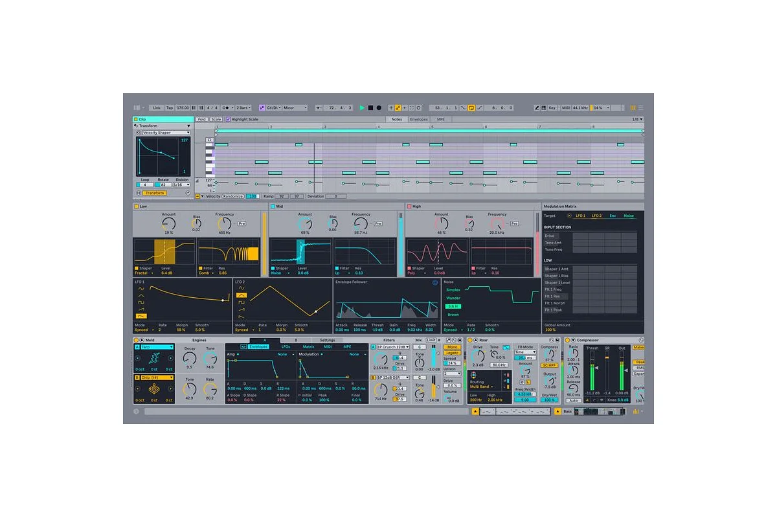
Task: Click the Roar Drive knob
Action: point(478,356)
